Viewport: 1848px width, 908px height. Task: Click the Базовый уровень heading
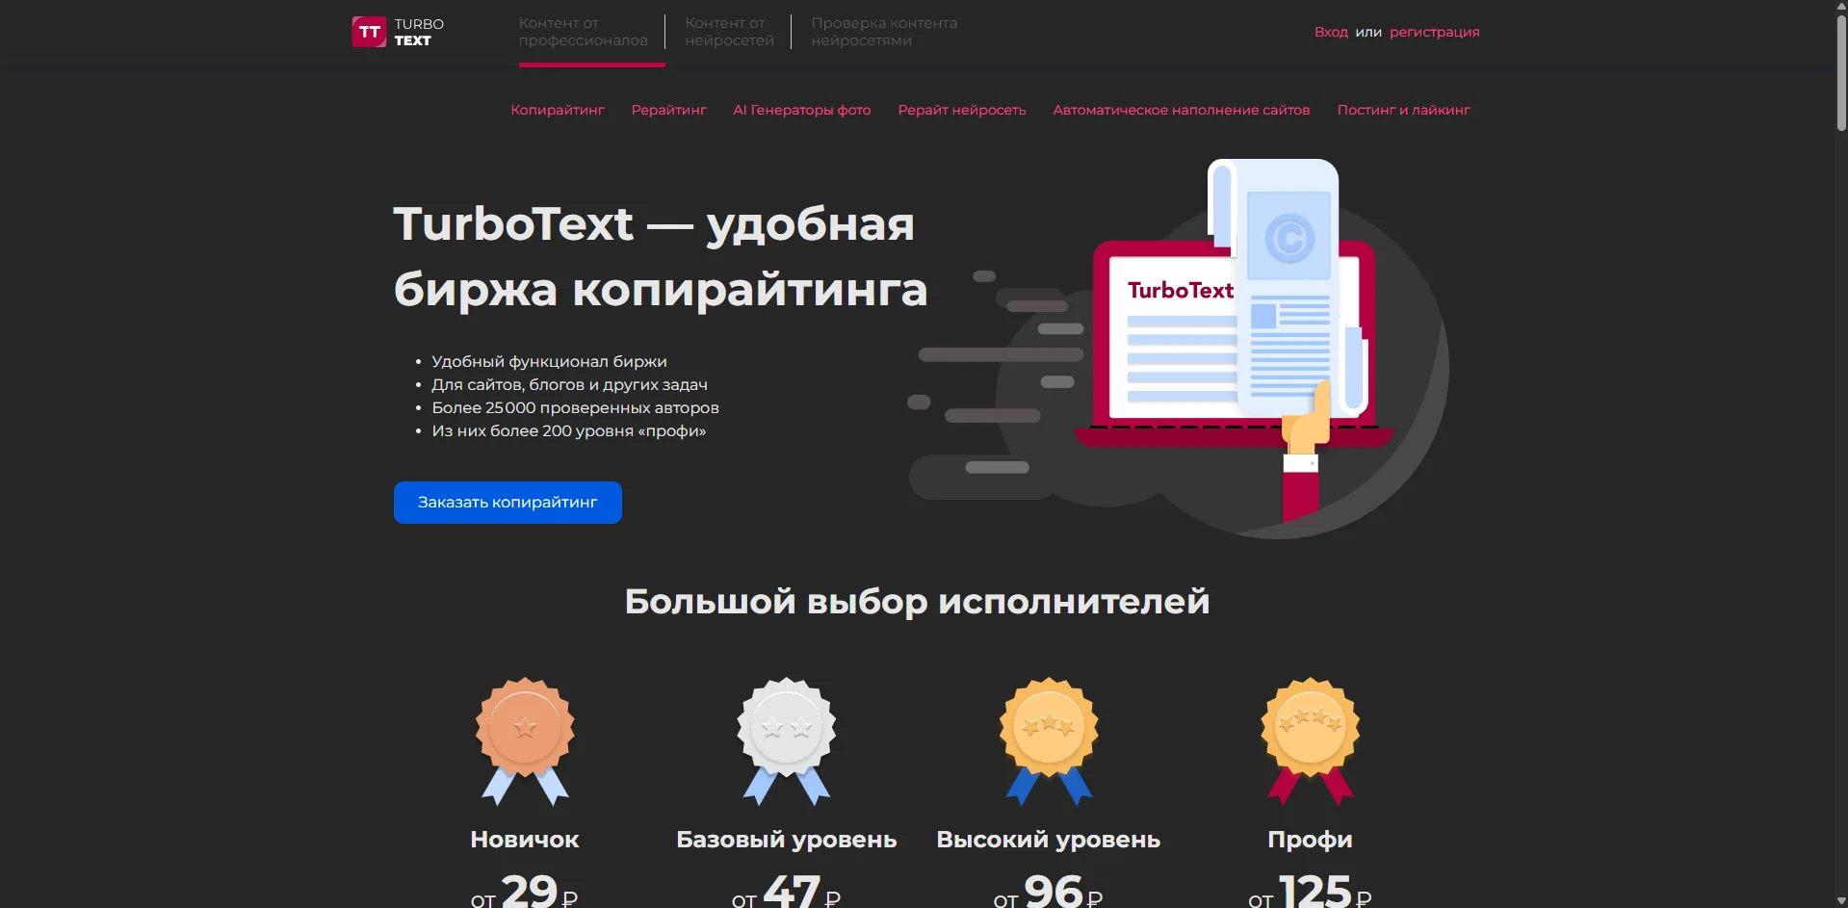pos(787,840)
